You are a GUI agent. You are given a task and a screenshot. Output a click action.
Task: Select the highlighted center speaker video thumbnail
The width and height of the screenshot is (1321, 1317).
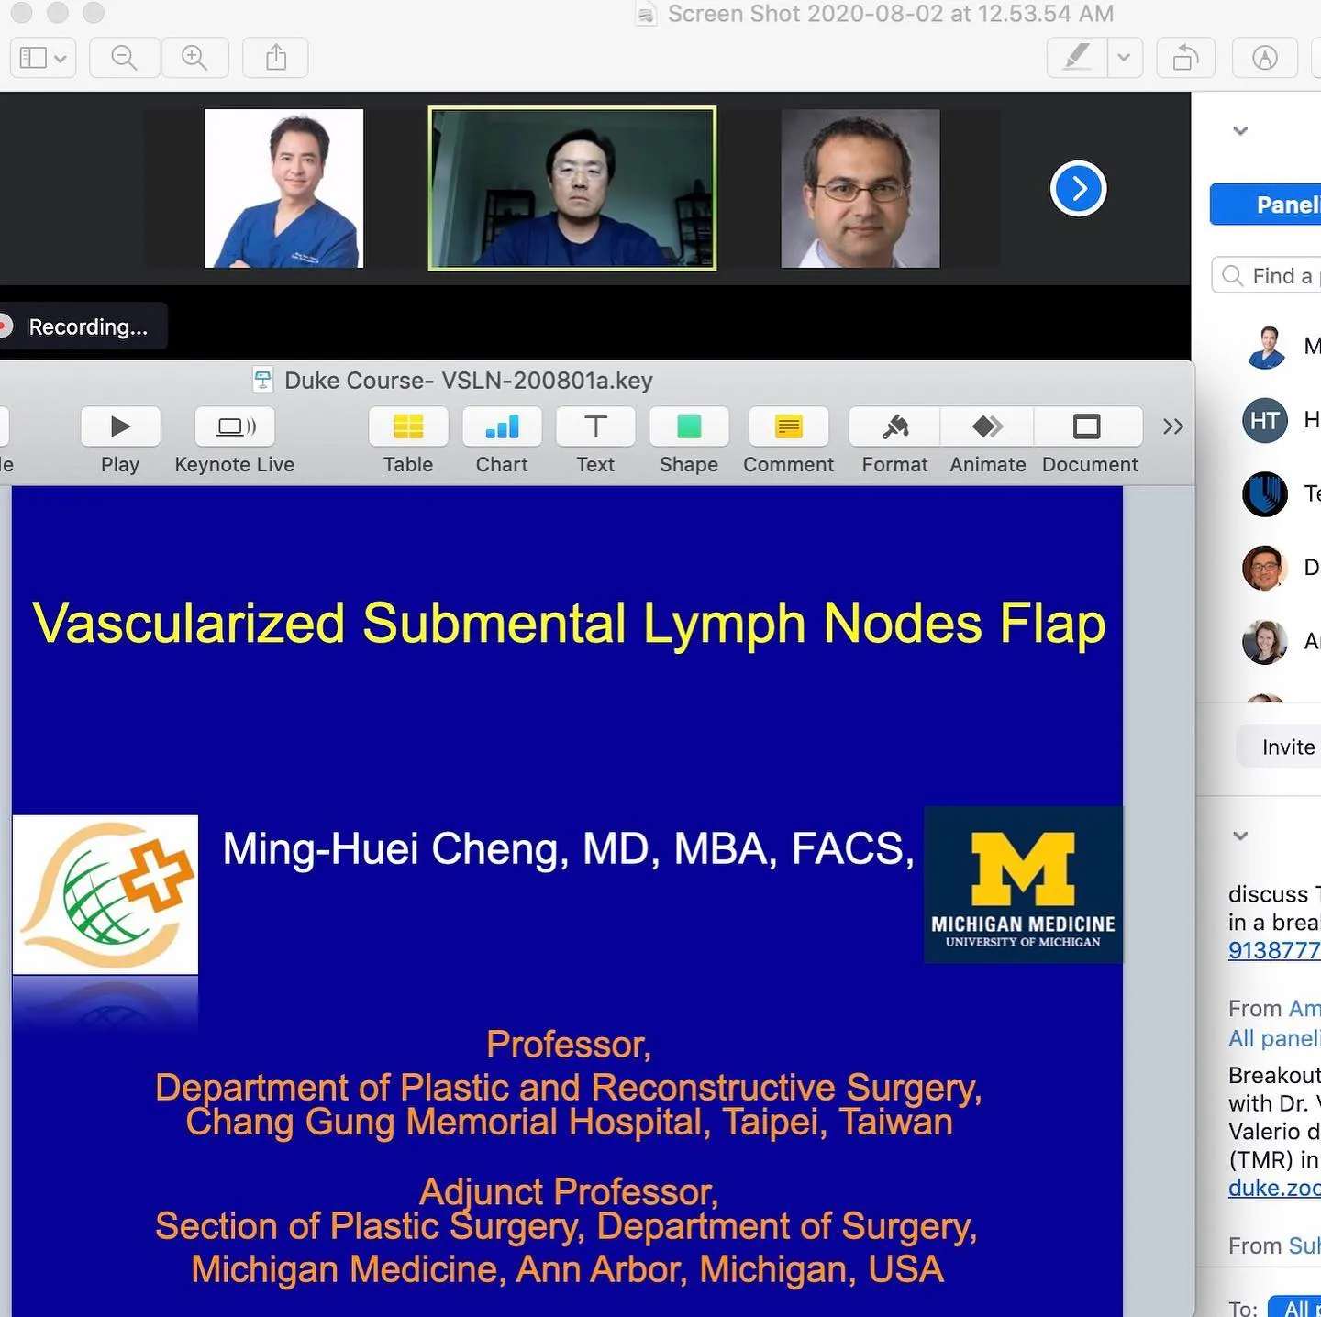pyautogui.click(x=572, y=189)
